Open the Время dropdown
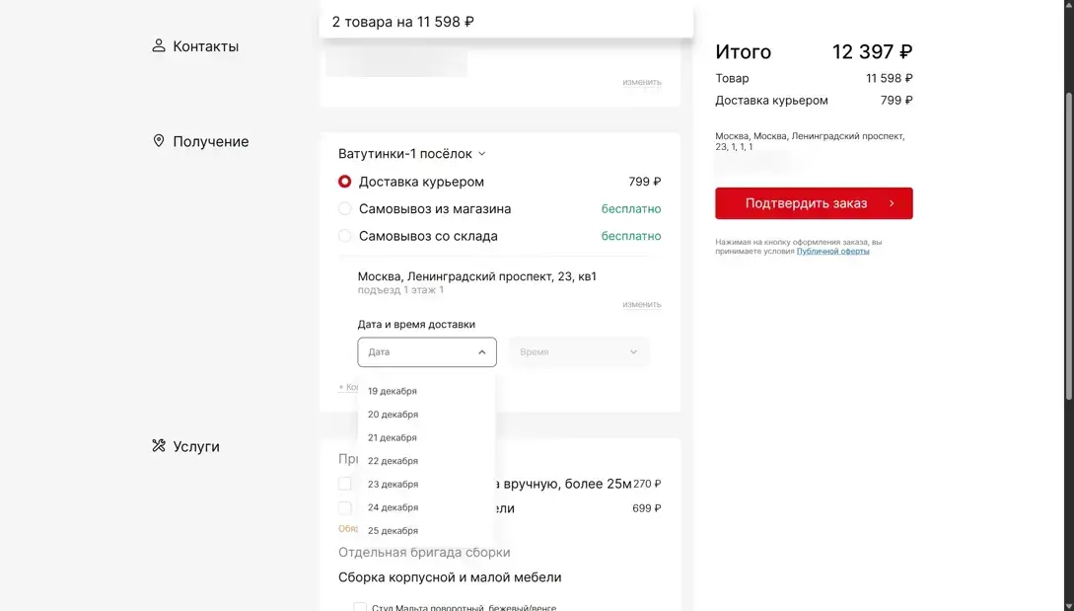 tap(578, 352)
